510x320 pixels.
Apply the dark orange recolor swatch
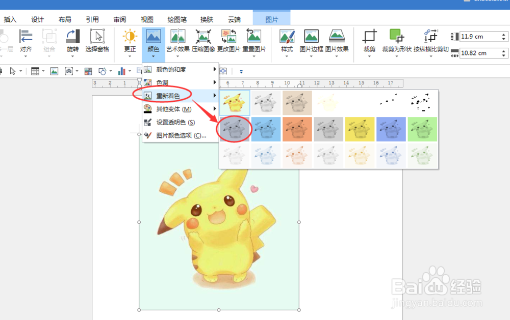(297, 129)
